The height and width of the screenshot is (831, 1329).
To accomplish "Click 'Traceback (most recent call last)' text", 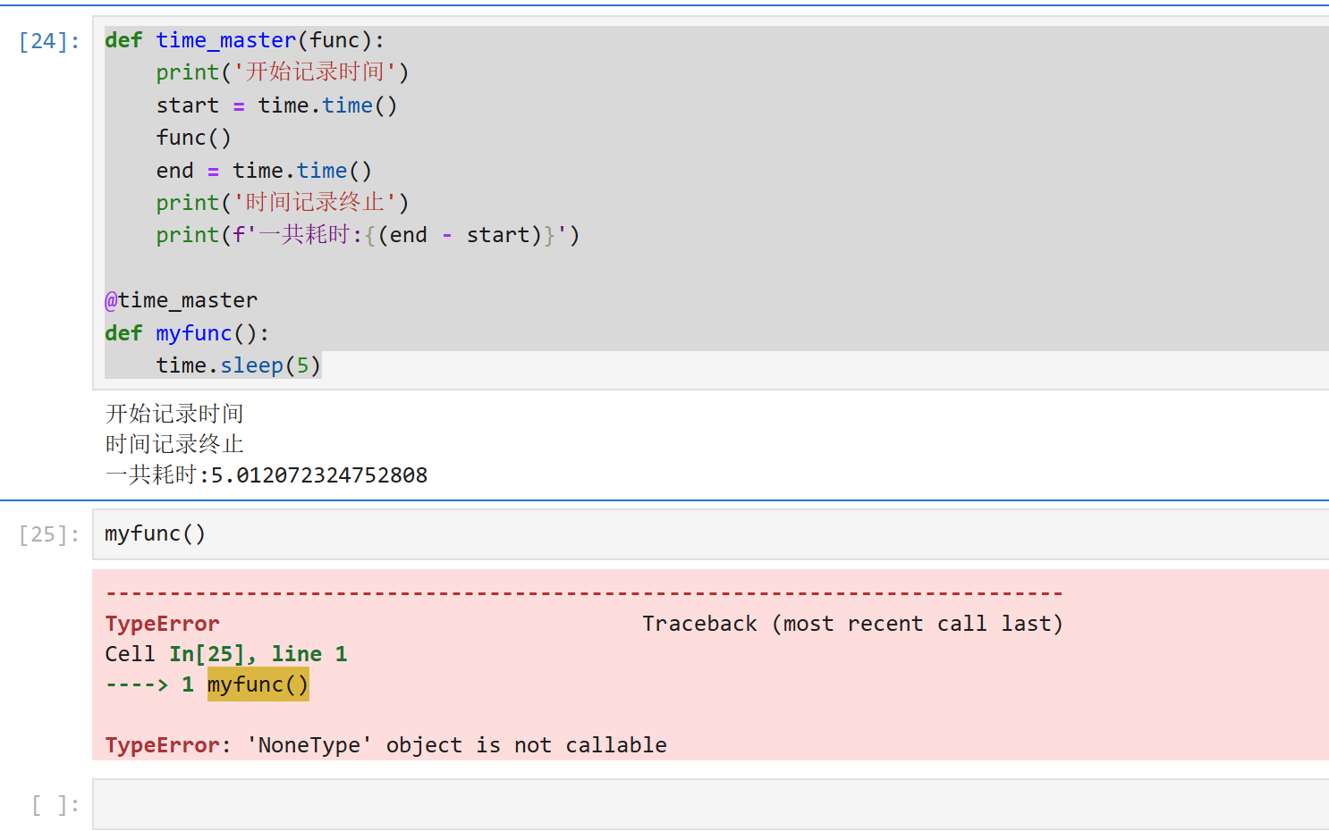I will point(852,624).
